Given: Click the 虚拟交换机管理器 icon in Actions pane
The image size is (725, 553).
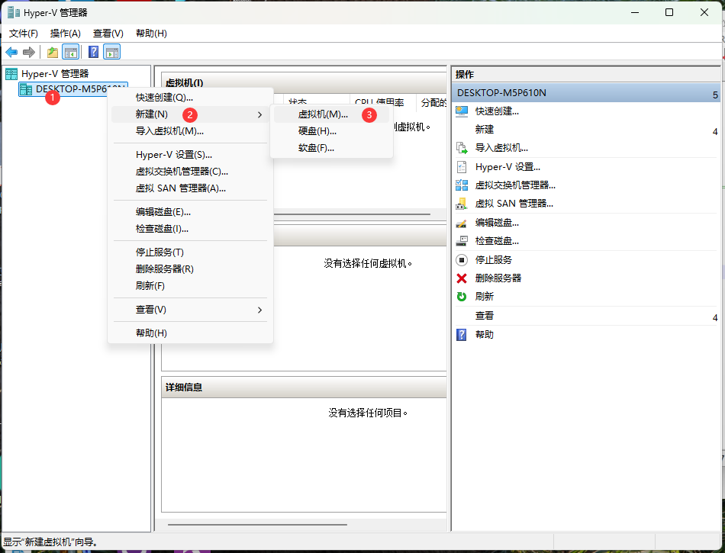Looking at the screenshot, I should coord(462,185).
